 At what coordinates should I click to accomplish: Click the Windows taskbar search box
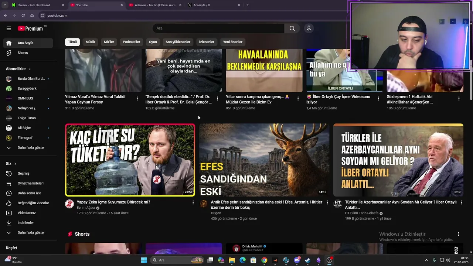[177, 260]
